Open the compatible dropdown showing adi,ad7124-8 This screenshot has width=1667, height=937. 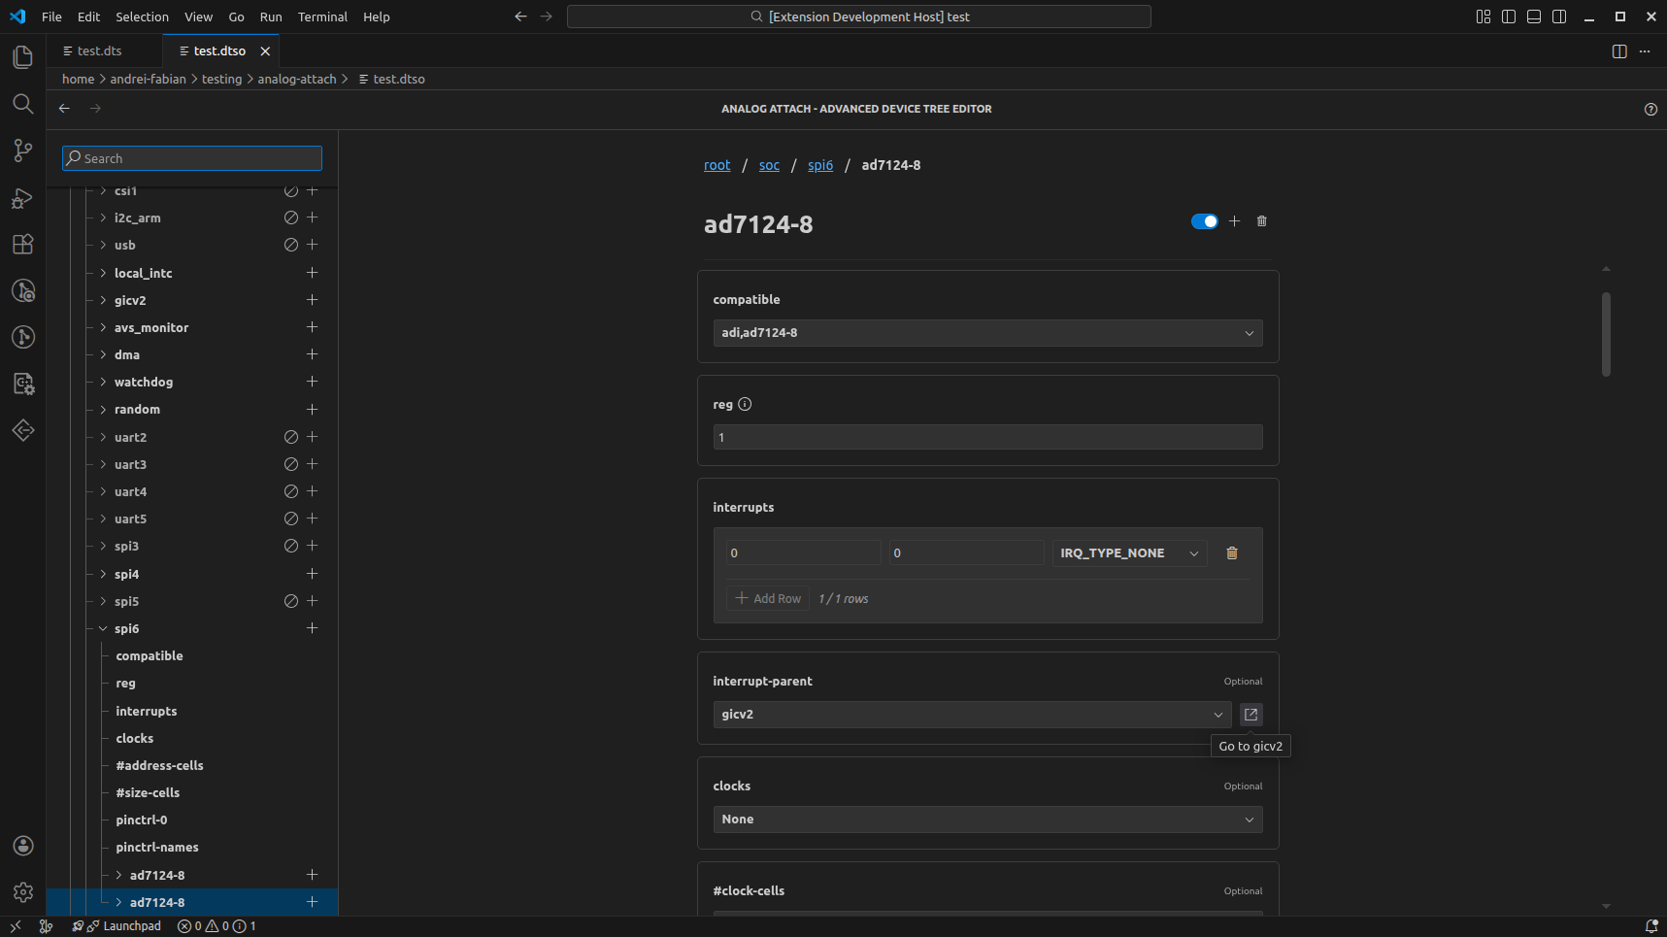pyautogui.click(x=987, y=333)
